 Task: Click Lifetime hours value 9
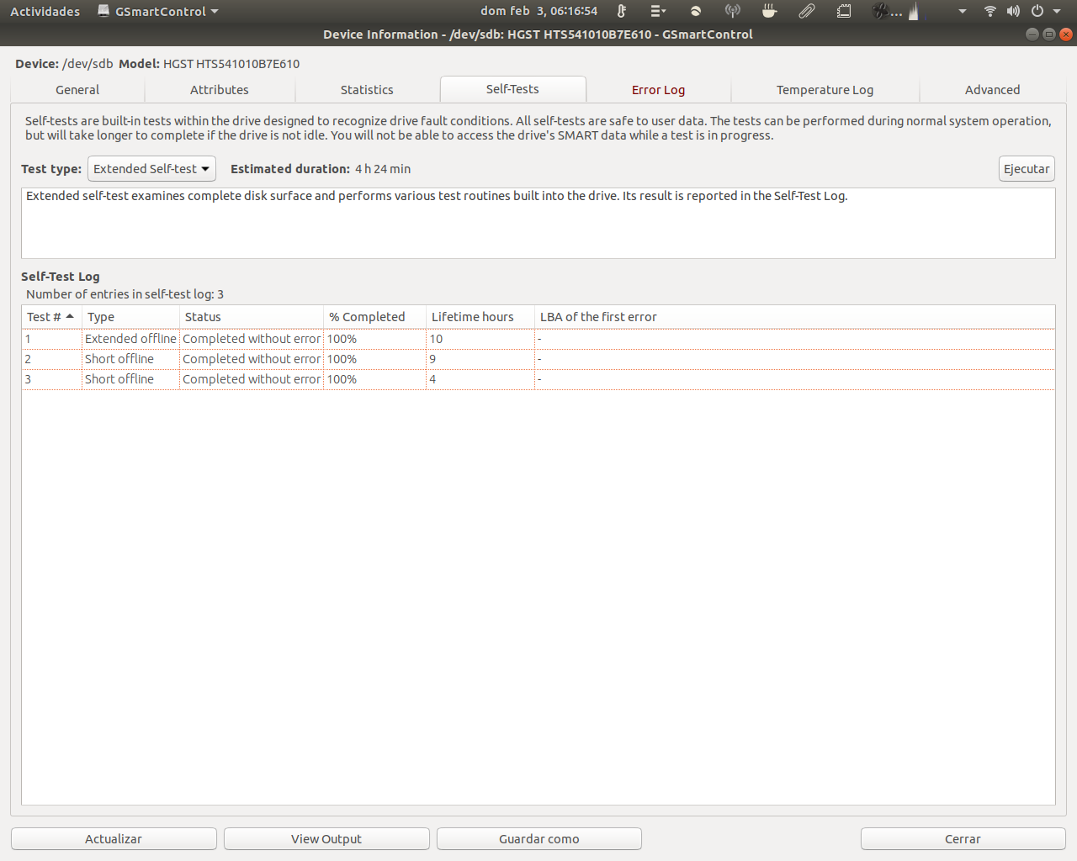432,359
